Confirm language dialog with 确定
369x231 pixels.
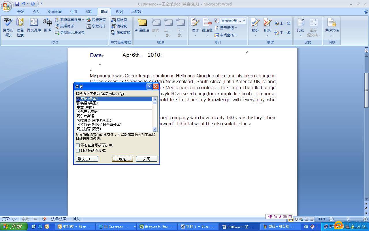pos(123,159)
